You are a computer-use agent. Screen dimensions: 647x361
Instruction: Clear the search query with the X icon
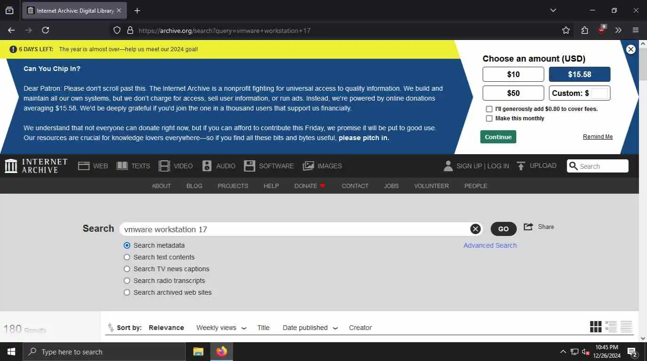(475, 229)
